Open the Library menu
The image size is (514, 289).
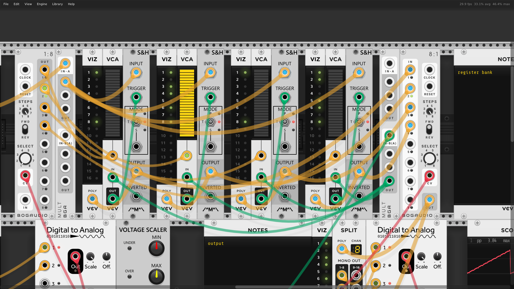[57, 4]
